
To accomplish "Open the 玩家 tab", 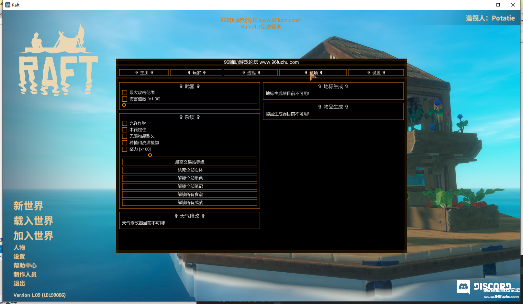I will (196, 73).
